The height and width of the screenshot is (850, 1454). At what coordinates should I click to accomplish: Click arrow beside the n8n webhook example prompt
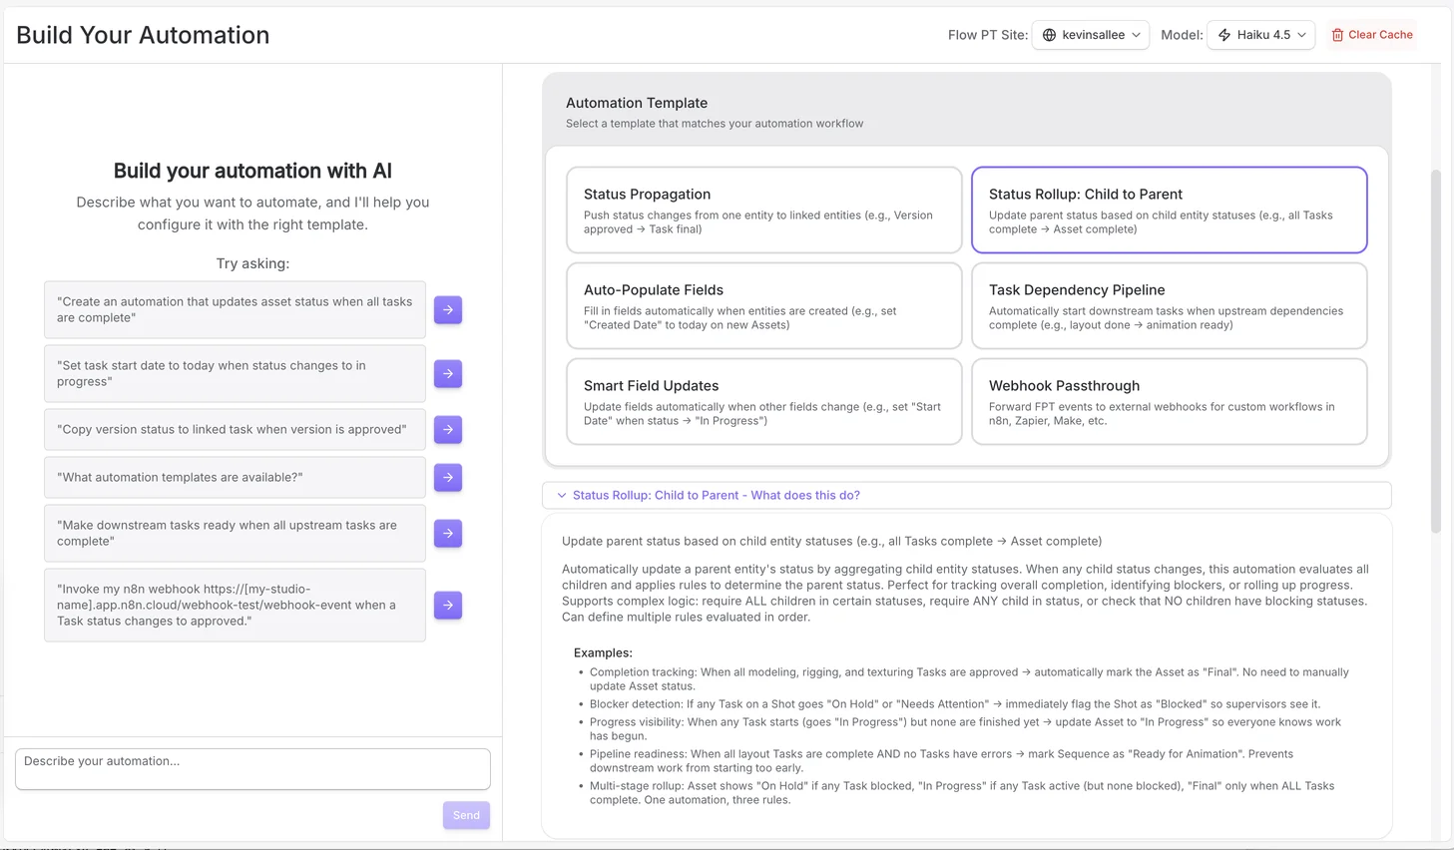447,605
